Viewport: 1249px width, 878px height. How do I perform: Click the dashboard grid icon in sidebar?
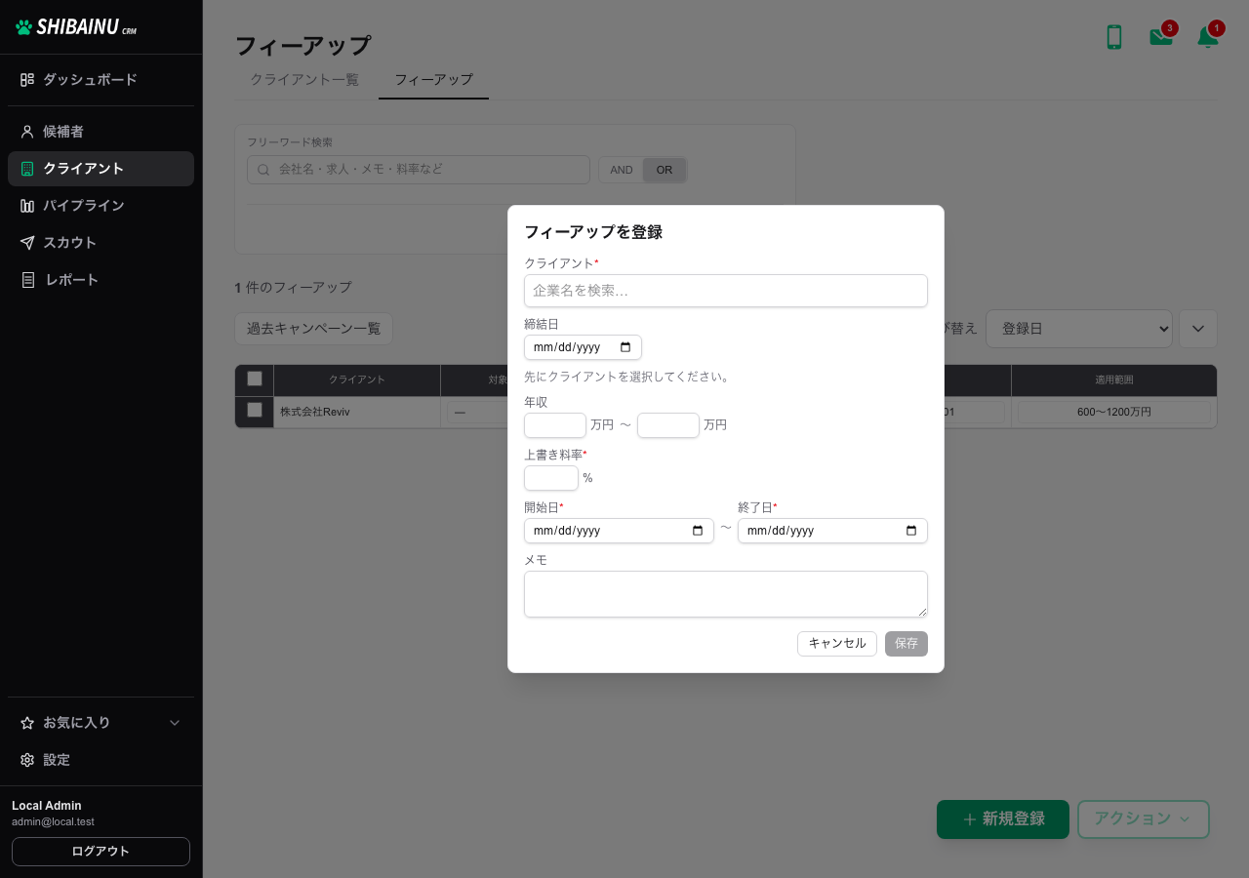coord(27,80)
